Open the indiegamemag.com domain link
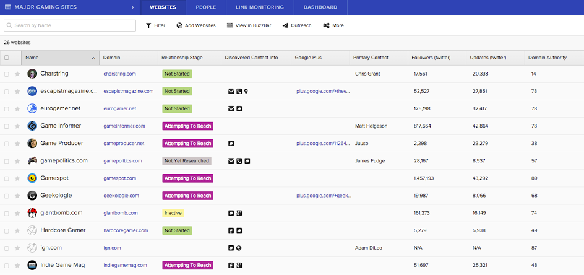Screen dimensions: 584x275 point(125,265)
